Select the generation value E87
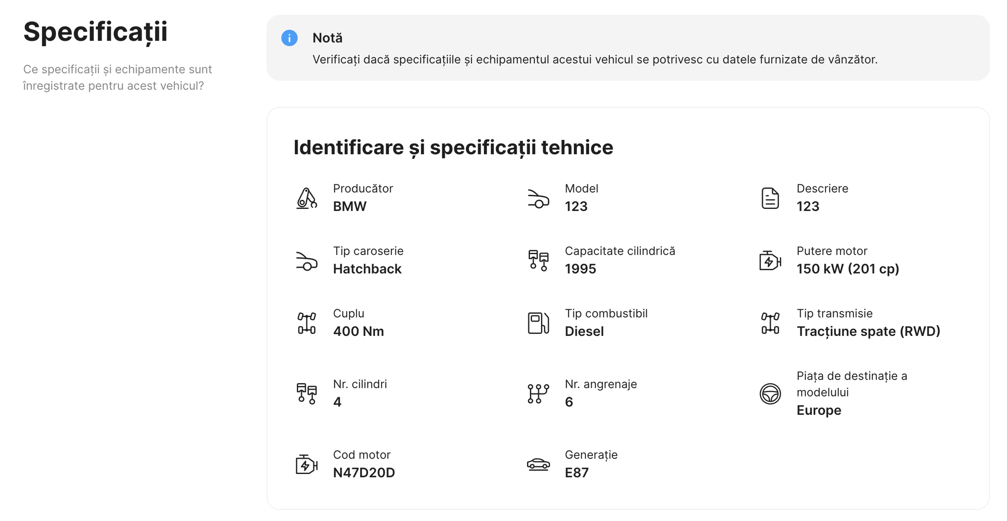Viewport: 1007px width, 521px height. (576, 473)
